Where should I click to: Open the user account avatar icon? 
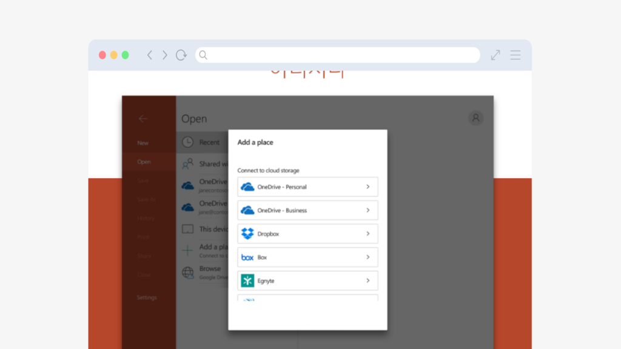click(475, 118)
